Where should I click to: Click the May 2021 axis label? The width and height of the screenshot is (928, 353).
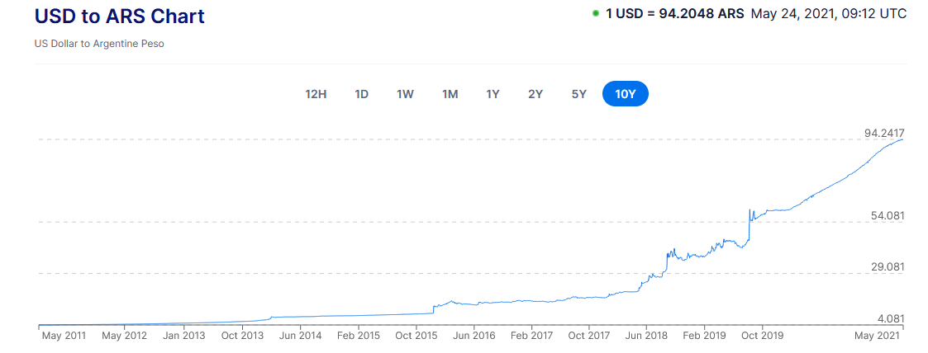876,336
